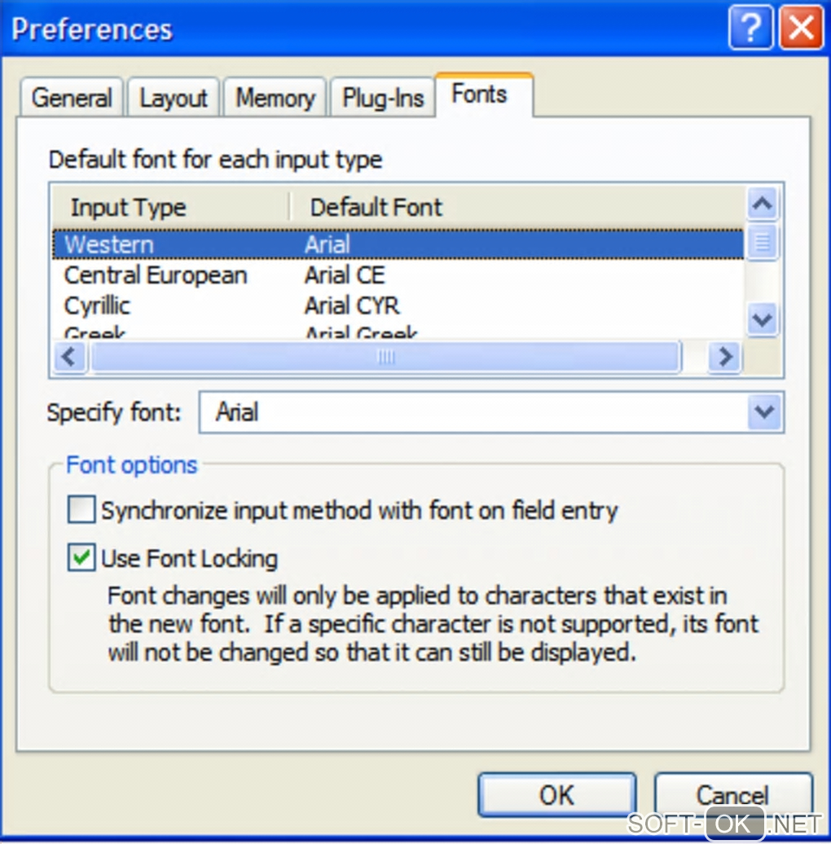Click the Help question mark icon
Image resolution: width=831 pixels, height=844 pixels.
pyautogui.click(x=750, y=30)
